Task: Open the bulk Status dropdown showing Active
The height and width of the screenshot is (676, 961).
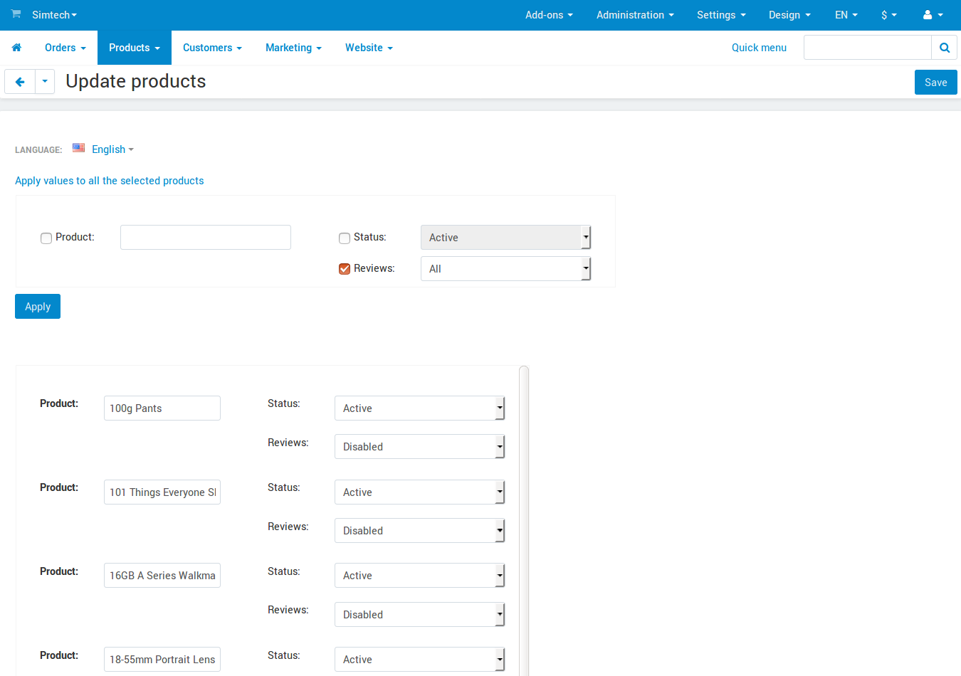Action: coord(505,238)
